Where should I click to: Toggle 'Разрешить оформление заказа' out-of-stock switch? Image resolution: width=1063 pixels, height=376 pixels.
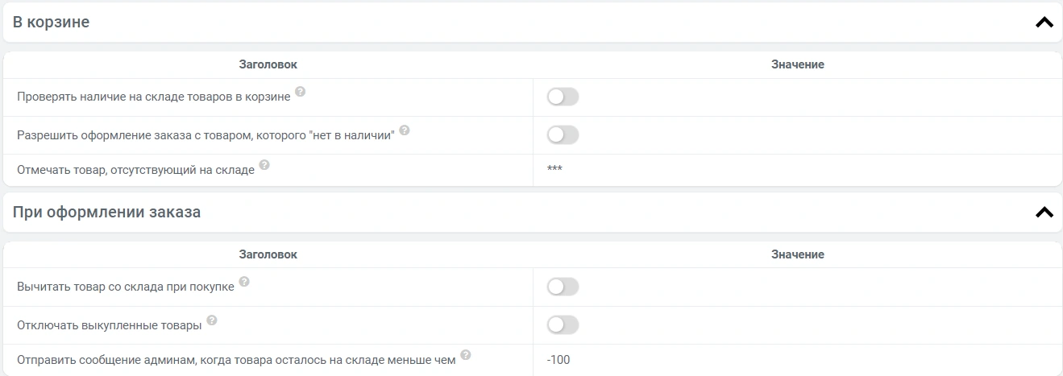click(563, 135)
